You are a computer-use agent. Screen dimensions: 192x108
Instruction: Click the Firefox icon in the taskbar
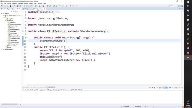pyautogui.click(x=188, y=53)
